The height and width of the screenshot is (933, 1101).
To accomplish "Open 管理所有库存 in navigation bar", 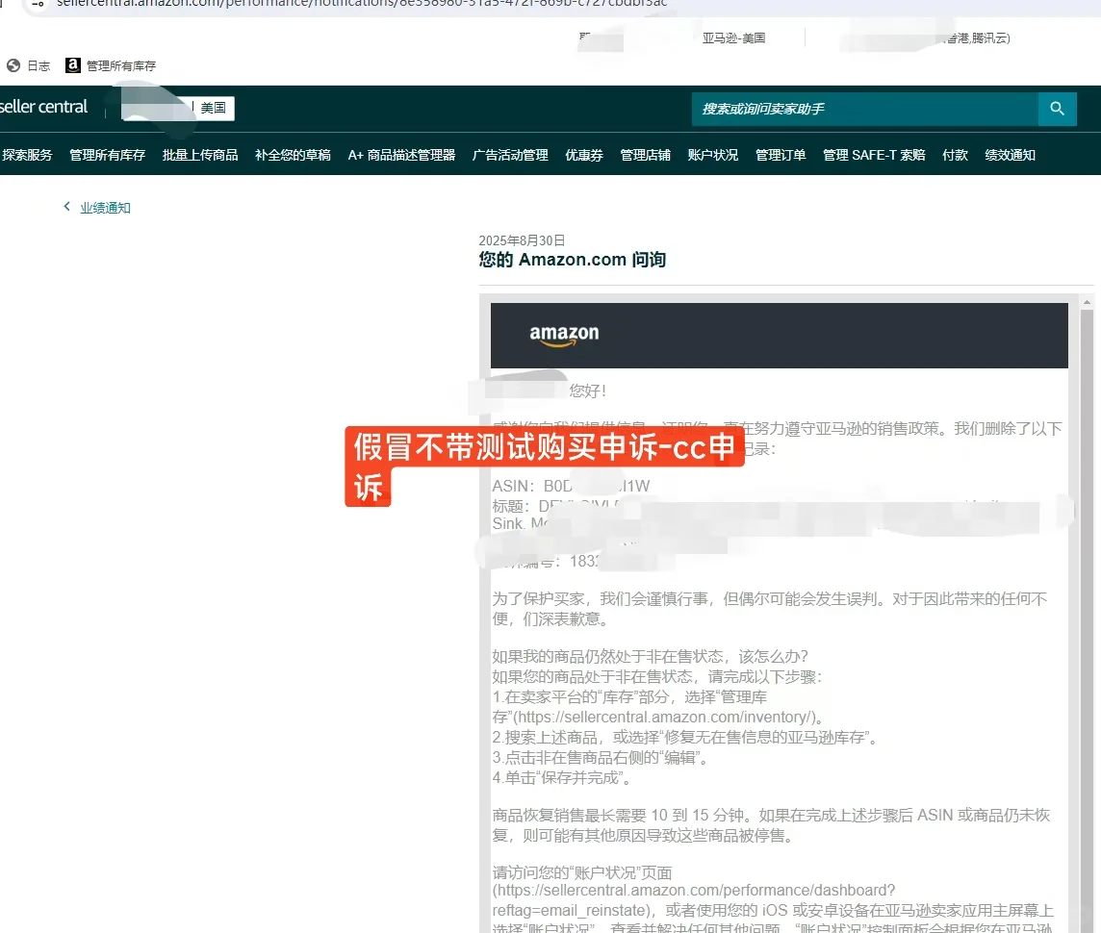I will 108,155.
